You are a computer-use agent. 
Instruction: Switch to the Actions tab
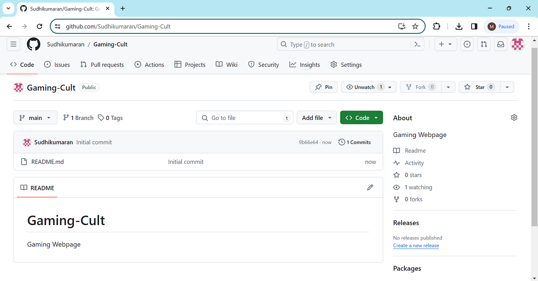tap(149, 64)
